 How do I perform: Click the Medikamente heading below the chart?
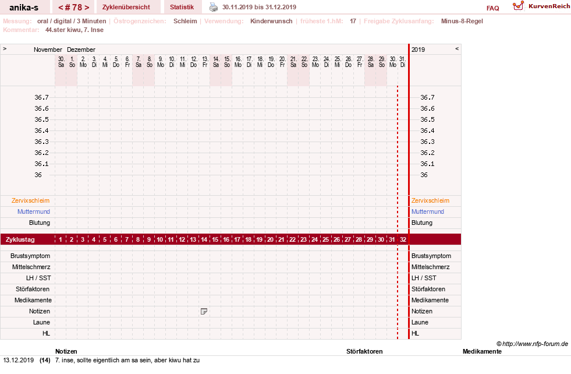482,351
